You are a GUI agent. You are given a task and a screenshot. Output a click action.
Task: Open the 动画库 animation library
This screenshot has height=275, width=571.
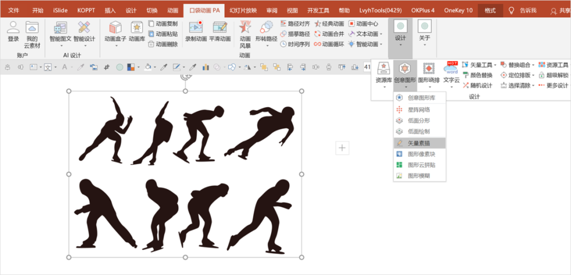point(137,31)
